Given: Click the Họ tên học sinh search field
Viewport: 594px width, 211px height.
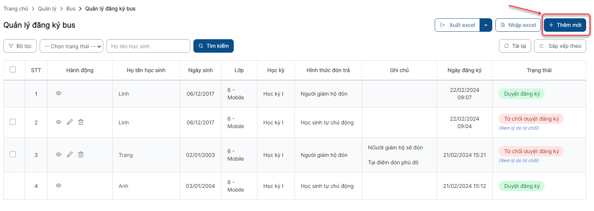Looking at the screenshot, I should 148,46.
